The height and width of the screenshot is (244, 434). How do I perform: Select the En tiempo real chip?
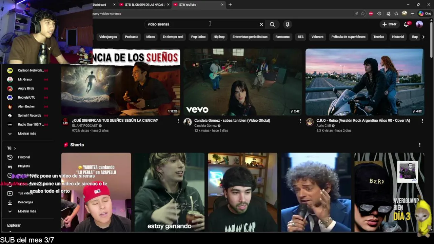pos(173,37)
